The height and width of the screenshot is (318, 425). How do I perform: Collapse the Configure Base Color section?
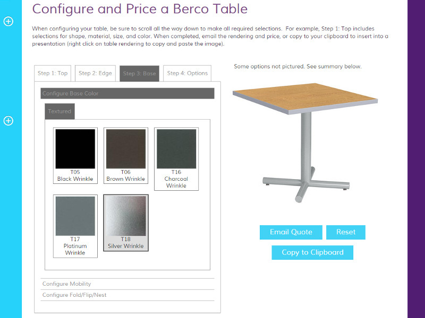click(x=127, y=93)
